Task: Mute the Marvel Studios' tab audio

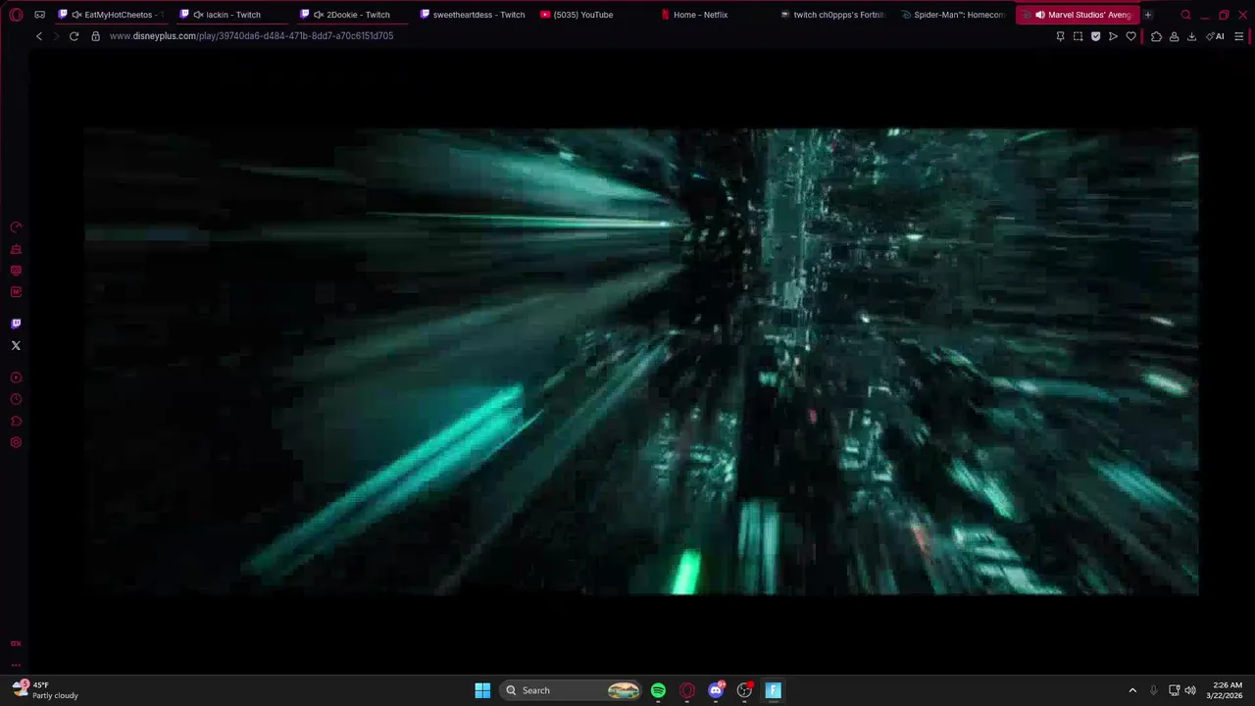Action: click(1040, 15)
